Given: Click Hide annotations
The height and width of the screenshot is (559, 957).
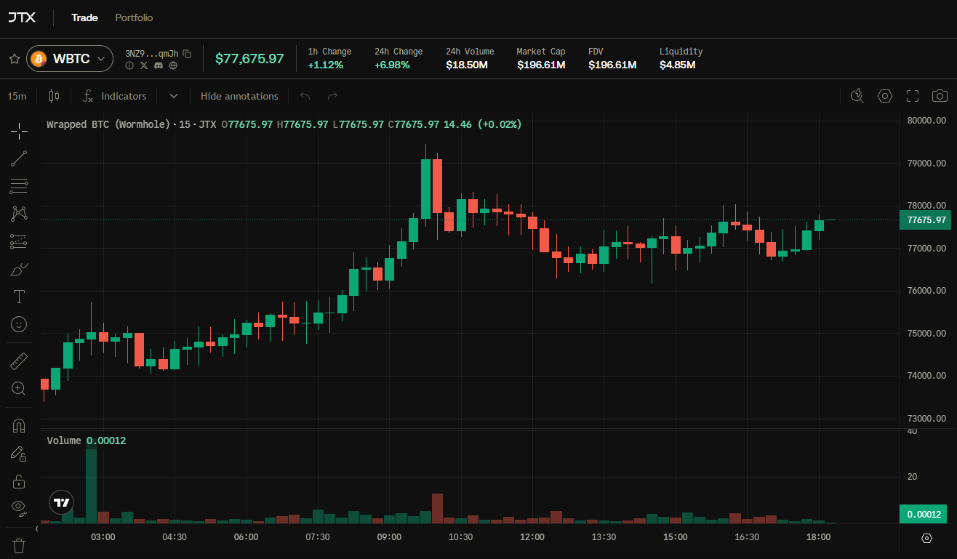Looking at the screenshot, I should pyautogui.click(x=239, y=96).
